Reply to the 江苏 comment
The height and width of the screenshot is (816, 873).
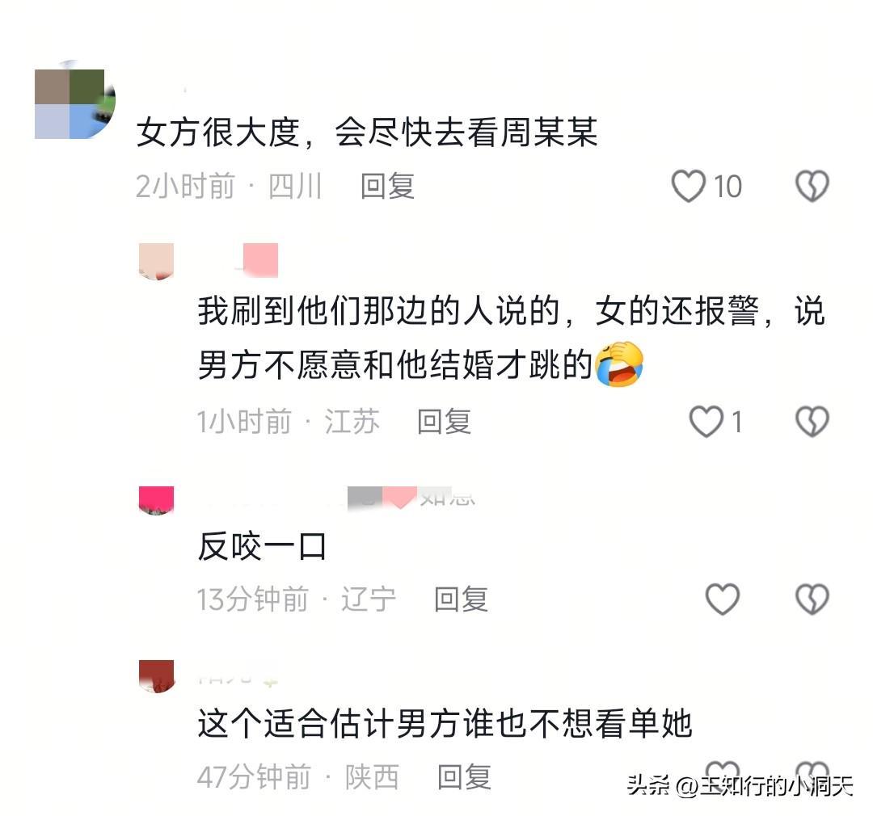445,422
